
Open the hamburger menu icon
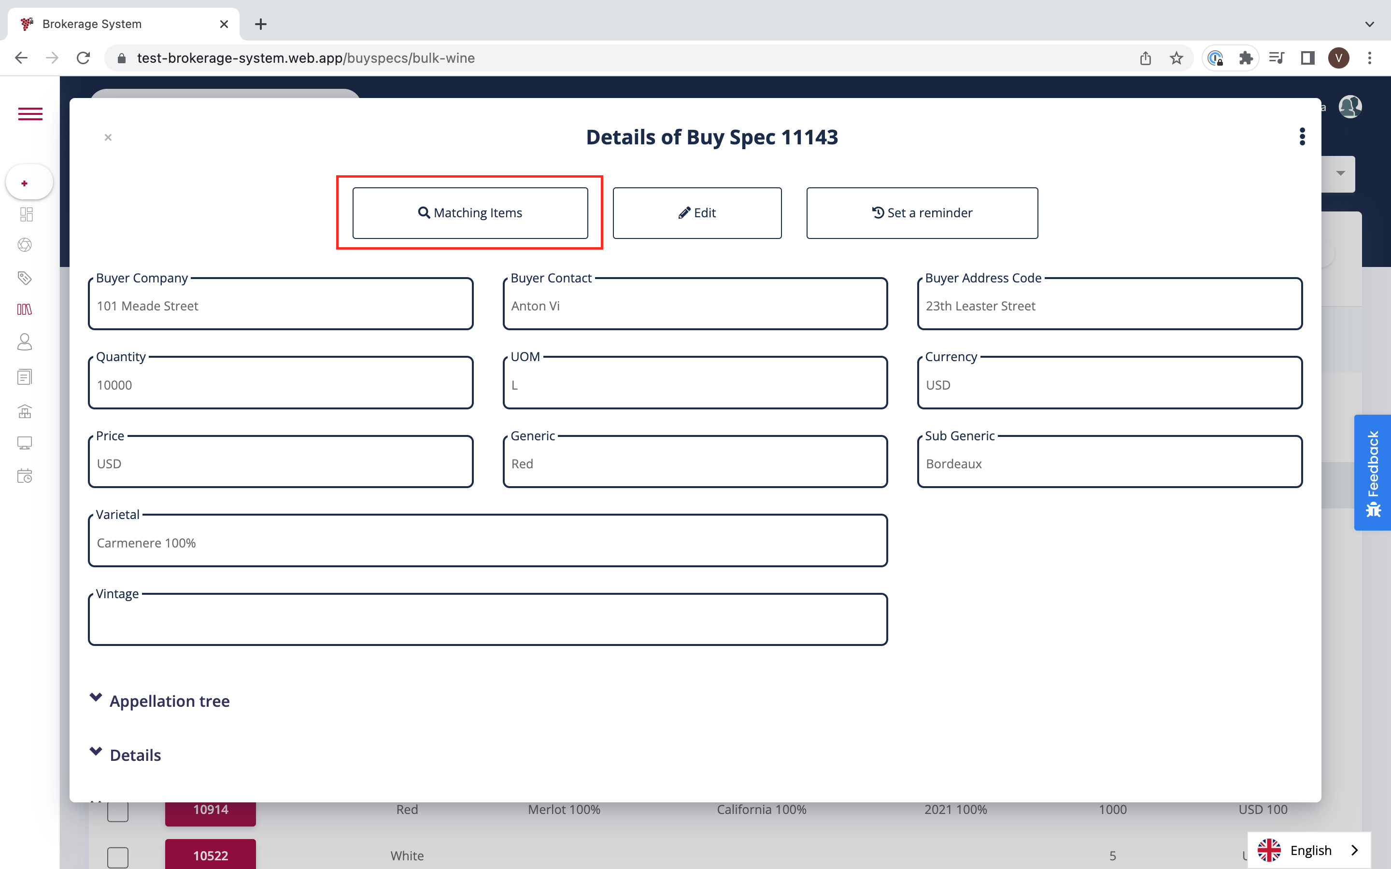pyautogui.click(x=30, y=113)
